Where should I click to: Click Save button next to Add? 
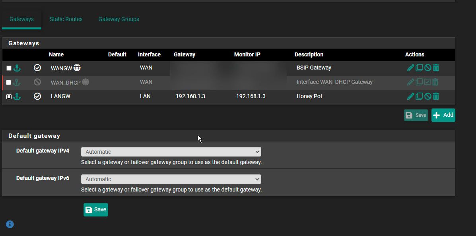416,115
